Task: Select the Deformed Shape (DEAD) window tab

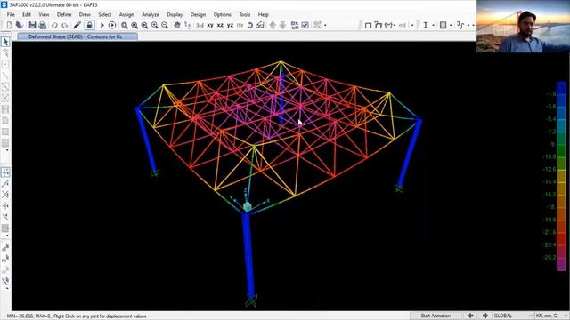Action: point(77,36)
